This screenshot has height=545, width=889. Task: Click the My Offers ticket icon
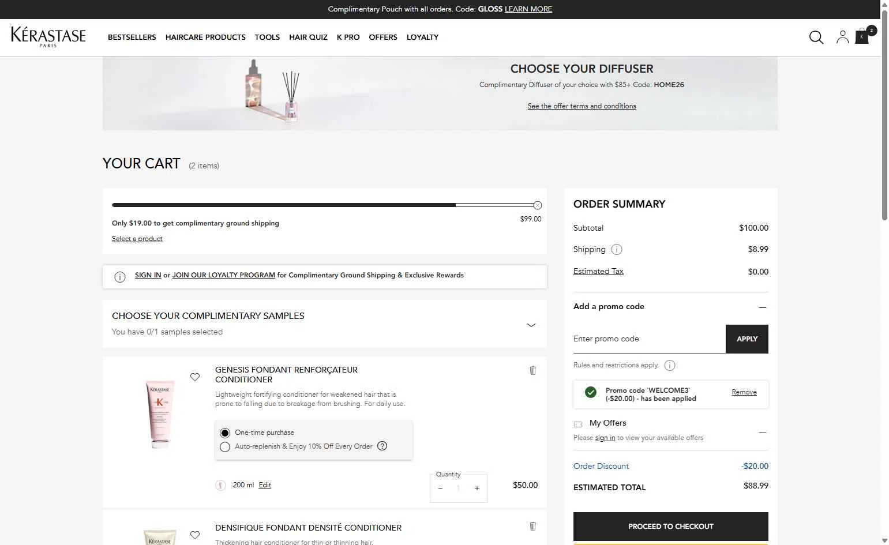point(578,424)
